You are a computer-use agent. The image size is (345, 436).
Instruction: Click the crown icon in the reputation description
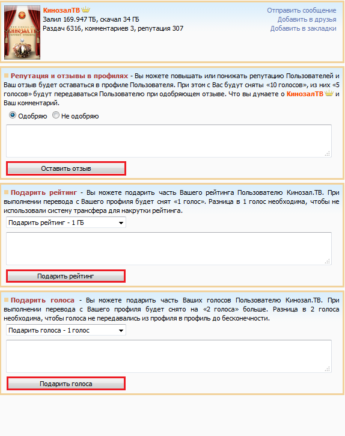(x=329, y=93)
